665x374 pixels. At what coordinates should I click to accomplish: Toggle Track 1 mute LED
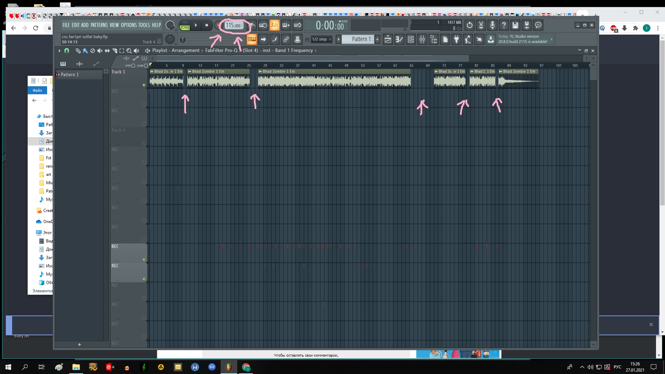(x=144, y=85)
